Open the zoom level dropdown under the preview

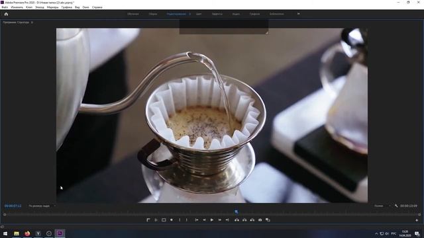coord(42,206)
